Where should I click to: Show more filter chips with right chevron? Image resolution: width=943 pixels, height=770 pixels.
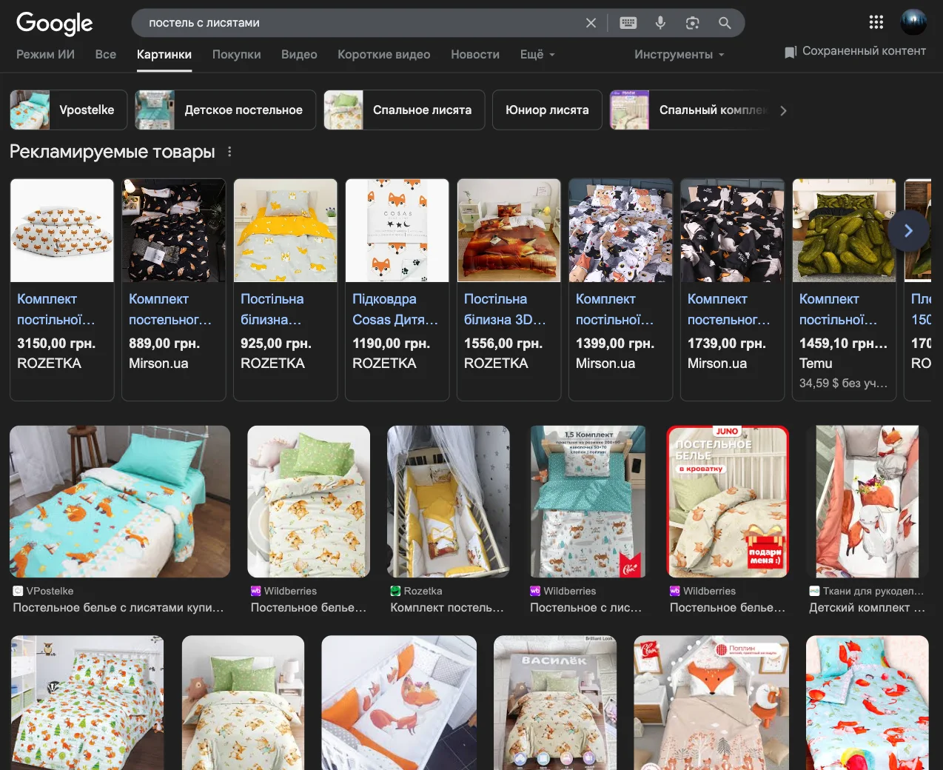click(x=783, y=110)
